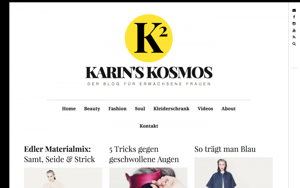Select Videos in the navigation
This screenshot has width=300, height=188.
(205, 109)
